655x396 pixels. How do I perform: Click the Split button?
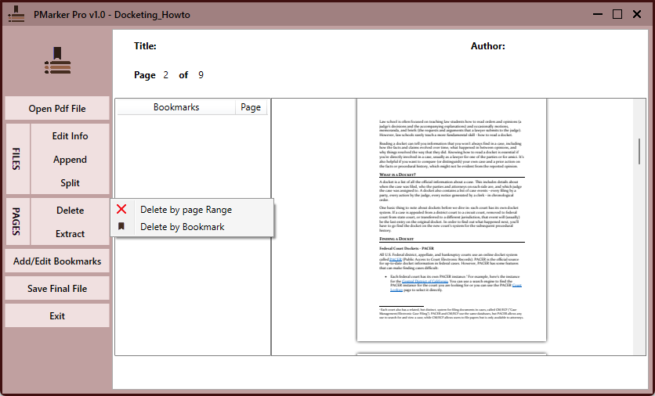[x=70, y=183]
